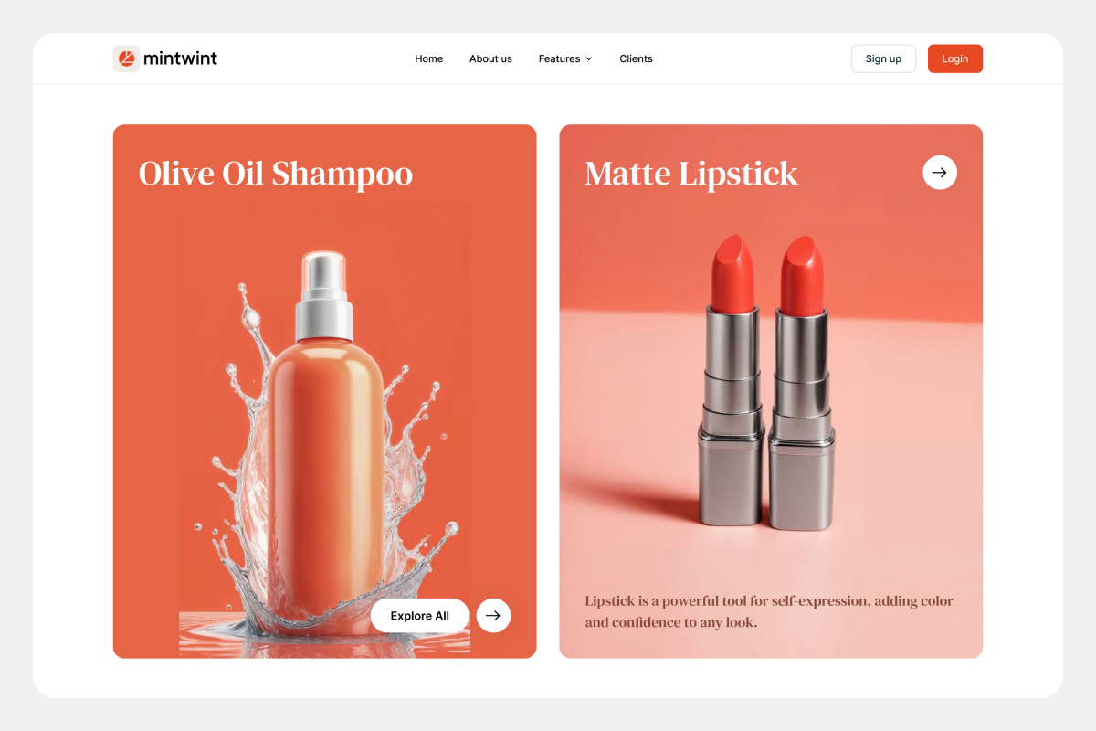Click the mintwint logo icon
This screenshot has height=731, width=1096.
point(126,58)
